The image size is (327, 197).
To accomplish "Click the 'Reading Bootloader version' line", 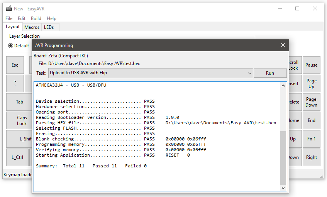I will click(107, 117).
